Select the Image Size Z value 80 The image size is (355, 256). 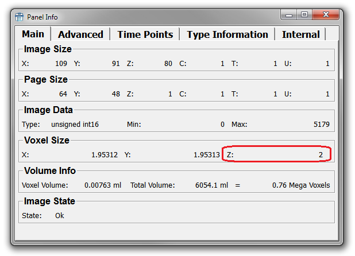coord(168,63)
